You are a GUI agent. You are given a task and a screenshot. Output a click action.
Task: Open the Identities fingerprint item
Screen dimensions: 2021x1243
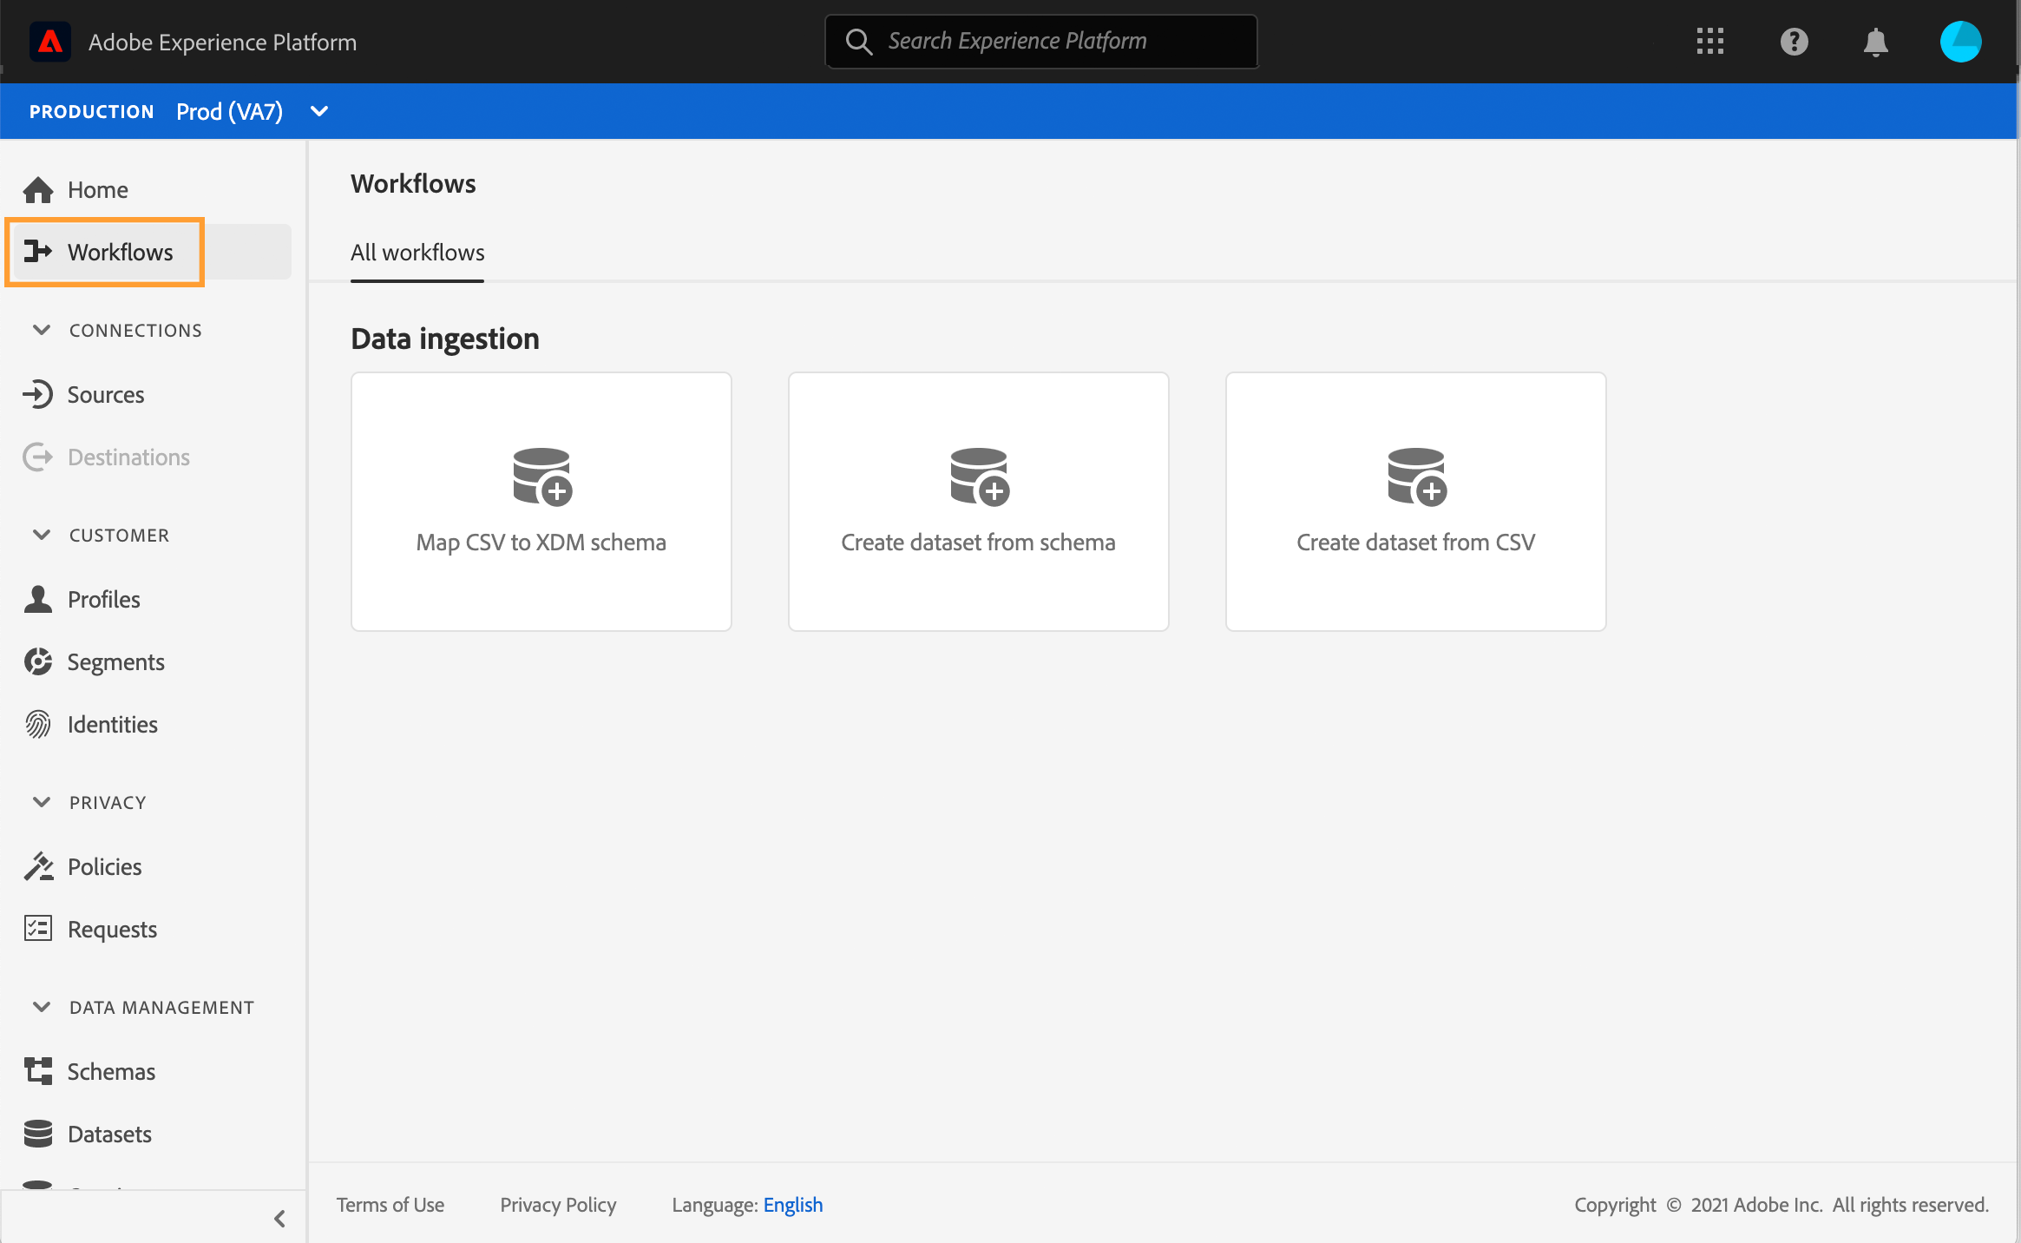pyautogui.click(x=112, y=725)
